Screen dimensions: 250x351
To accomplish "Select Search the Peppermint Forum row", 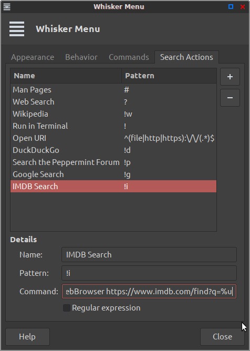I will pyautogui.click(x=113, y=162).
